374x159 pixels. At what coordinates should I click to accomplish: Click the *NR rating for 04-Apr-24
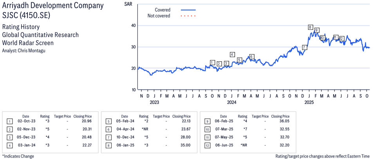coord(144,129)
